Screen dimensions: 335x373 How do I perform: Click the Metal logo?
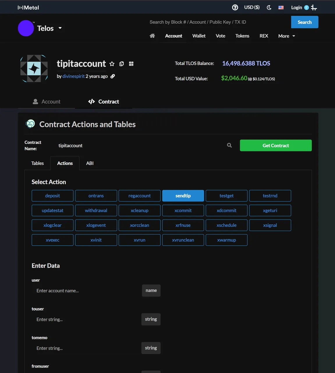[x=28, y=8]
